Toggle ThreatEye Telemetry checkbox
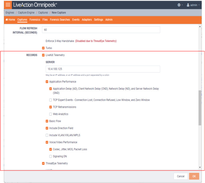 43,164
